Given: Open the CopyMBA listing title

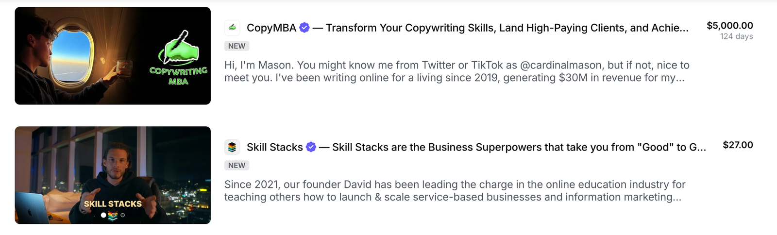Looking at the screenshot, I should click(271, 28).
